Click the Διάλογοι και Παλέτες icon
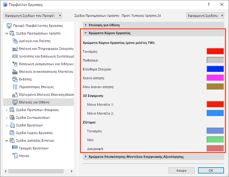Screen dimensions: 229x177 coord(15,41)
